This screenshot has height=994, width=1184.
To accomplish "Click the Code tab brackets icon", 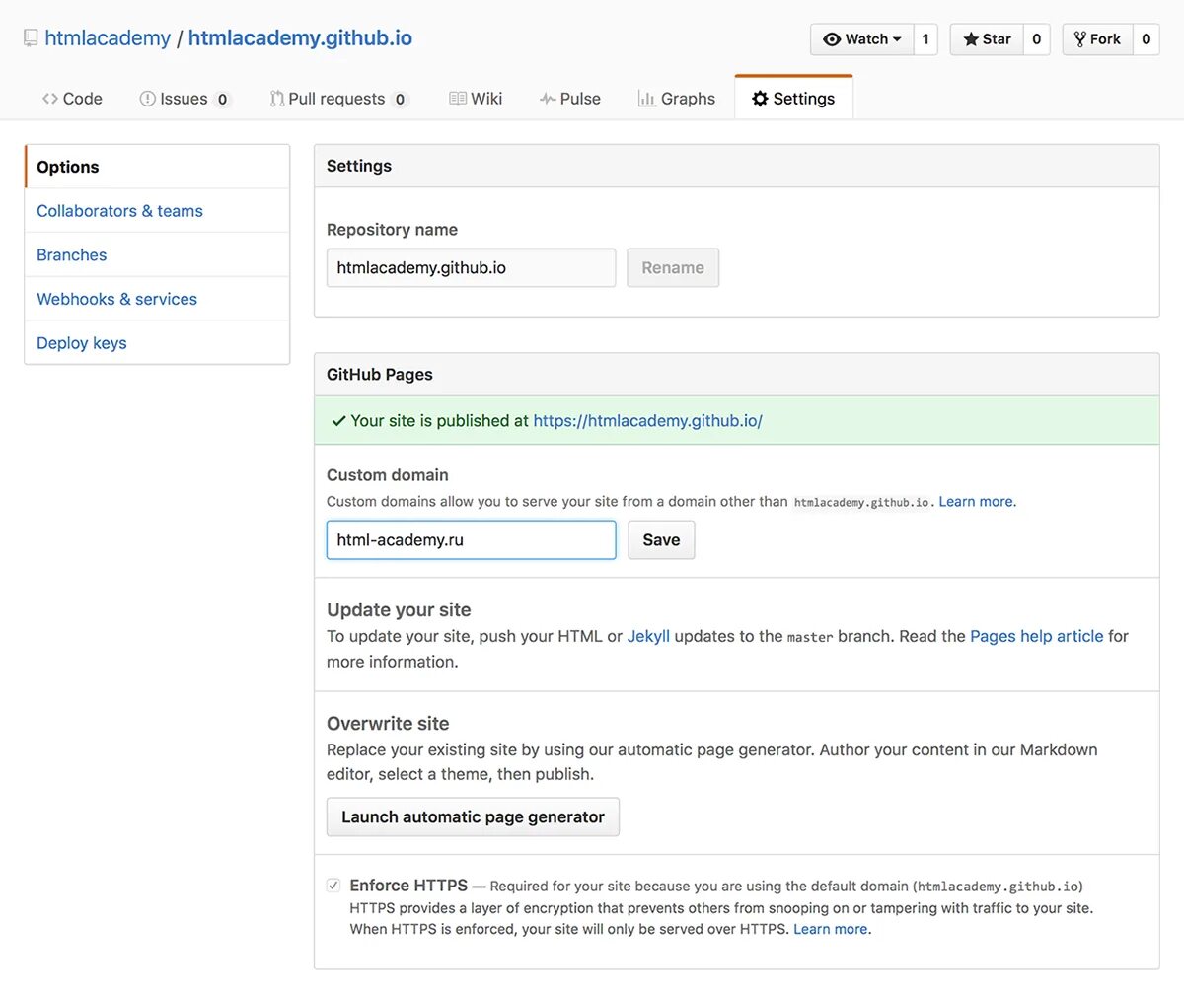I will (50, 99).
